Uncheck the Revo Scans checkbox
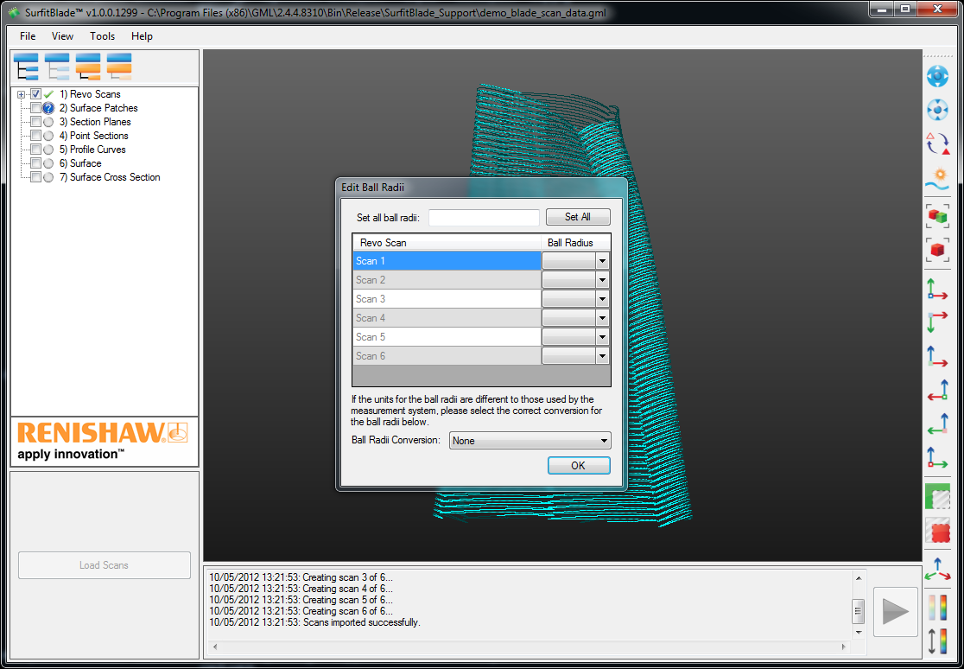The width and height of the screenshot is (964, 669). [x=35, y=94]
